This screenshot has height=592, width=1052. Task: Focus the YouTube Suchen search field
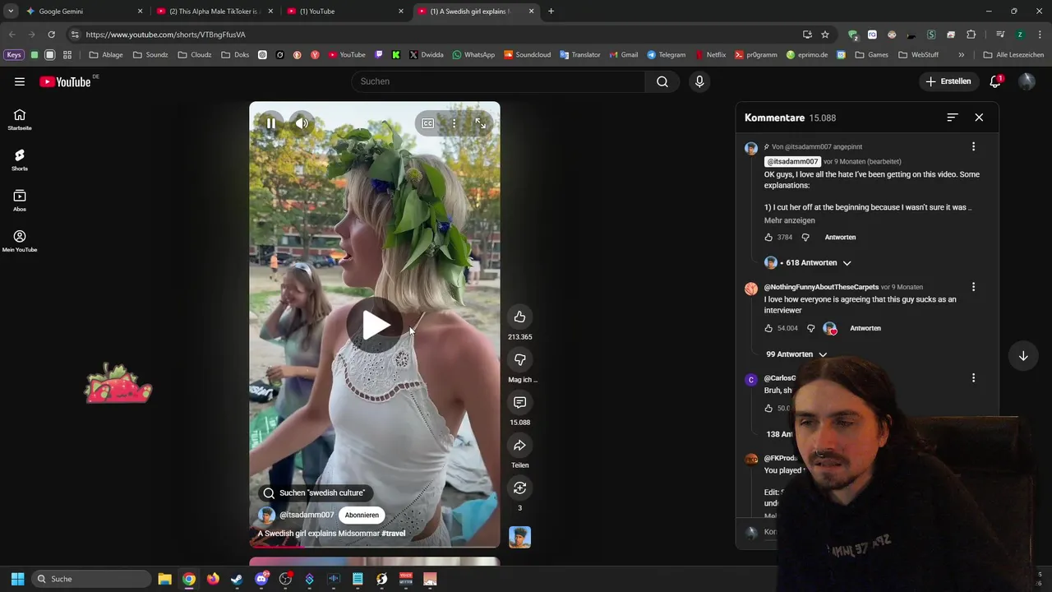(x=498, y=81)
